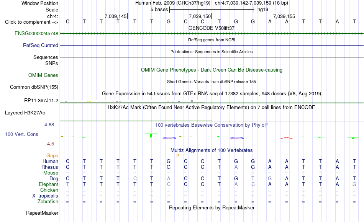The height and width of the screenshot is (222, 364).
Task: Click the 7,039,155 position marker
Action: coord(284,16)
